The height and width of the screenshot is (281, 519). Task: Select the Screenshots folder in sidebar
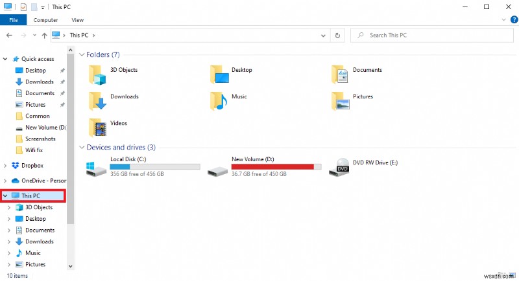click(40, 139)
